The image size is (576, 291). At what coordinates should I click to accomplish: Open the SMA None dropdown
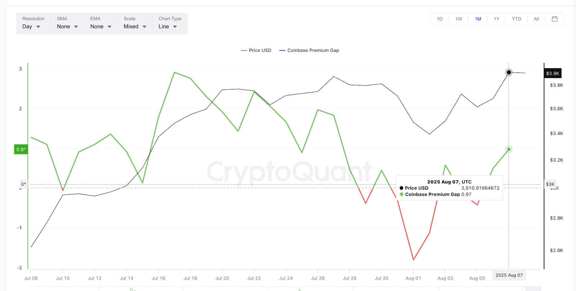pos(67,27)
